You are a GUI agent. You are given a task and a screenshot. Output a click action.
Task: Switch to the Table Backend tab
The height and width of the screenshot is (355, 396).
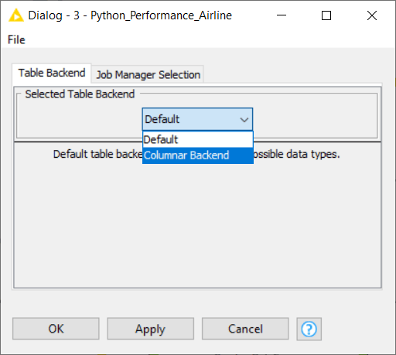(52, 73)
